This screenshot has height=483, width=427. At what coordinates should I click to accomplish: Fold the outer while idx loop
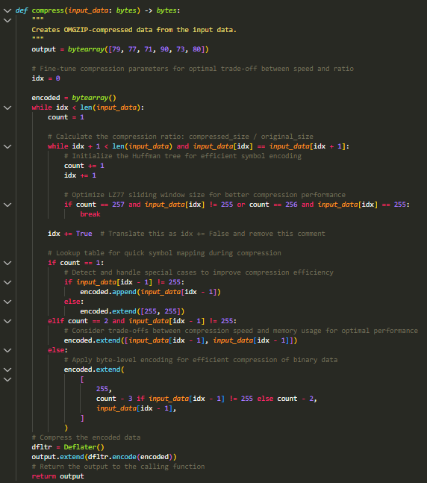[x=7, y=107]
